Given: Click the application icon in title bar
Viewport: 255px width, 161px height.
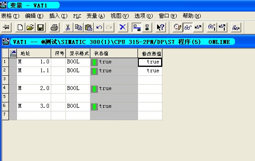Looking at the screenshot, I should 3,5.
